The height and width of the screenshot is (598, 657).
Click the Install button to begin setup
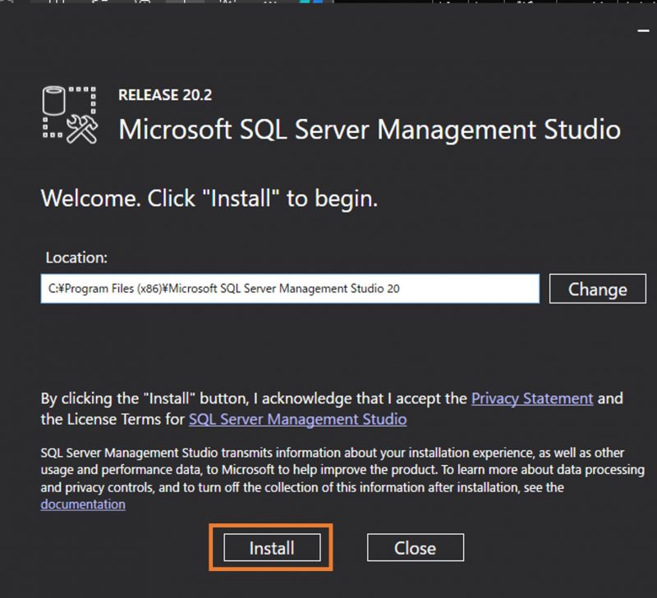coord(272,547)
